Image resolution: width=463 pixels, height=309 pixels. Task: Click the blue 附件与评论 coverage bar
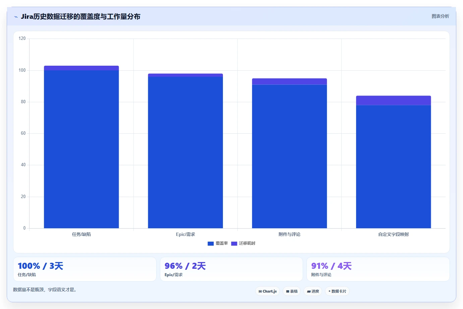click(289, 157)
